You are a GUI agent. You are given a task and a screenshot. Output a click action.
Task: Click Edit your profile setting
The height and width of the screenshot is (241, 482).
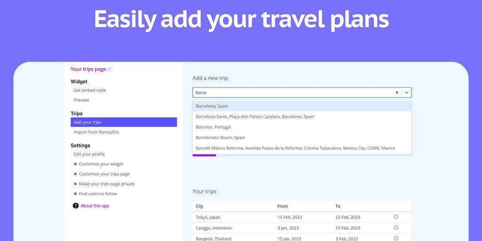pos(89,154)
